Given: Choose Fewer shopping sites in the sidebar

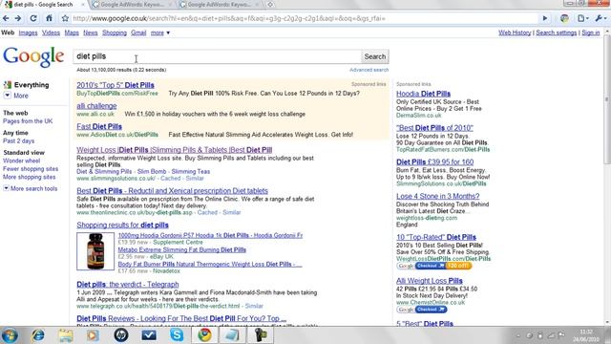Looking at the screenshot, I should pos(31,169).
